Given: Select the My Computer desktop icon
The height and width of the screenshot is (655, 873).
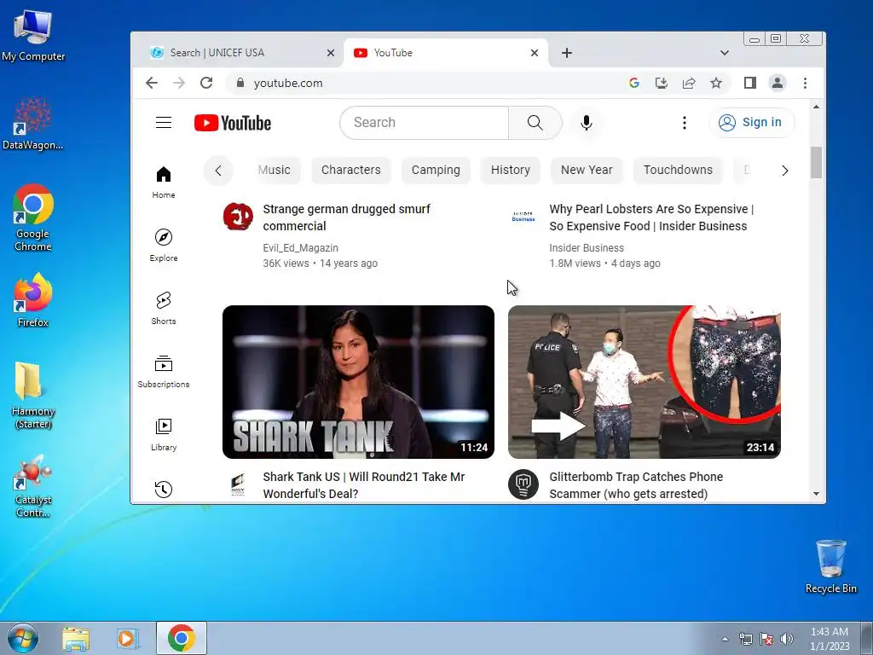Looking at the screenshot, I should pos(33,36).
